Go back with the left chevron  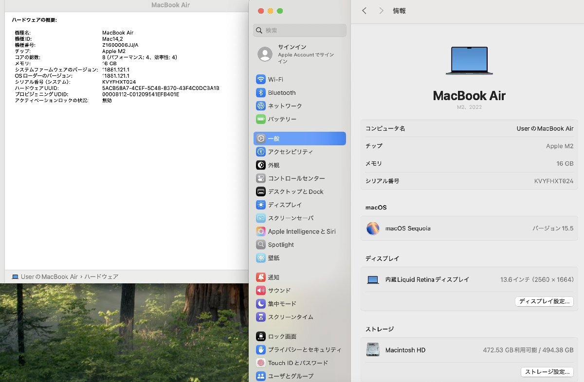click(364, 11)
